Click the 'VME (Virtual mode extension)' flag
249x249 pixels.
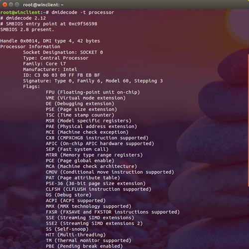pos(86,98)
